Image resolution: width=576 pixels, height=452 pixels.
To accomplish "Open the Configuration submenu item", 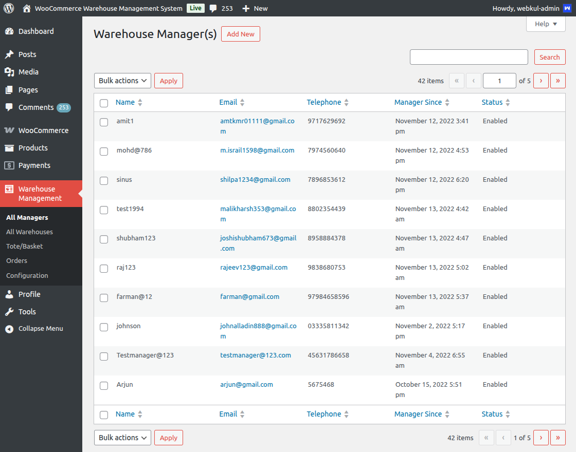I will tap(27, 275).
